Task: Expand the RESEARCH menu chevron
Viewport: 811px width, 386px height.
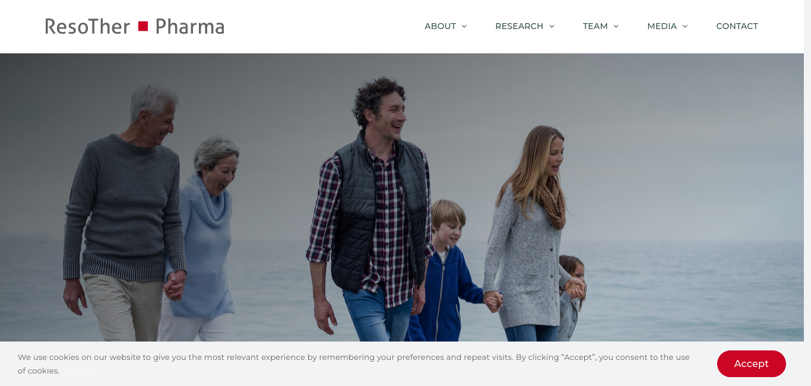Action: (552, 26)
